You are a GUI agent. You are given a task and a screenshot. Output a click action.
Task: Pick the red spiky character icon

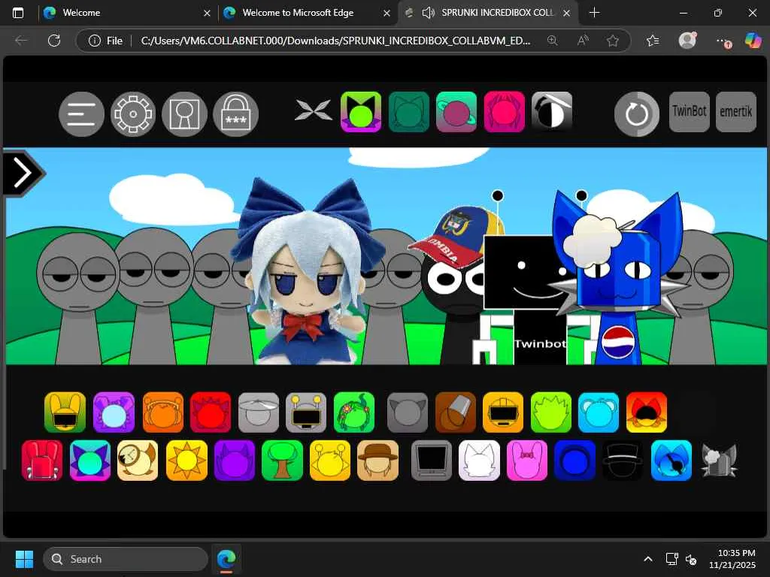[211, 412]
